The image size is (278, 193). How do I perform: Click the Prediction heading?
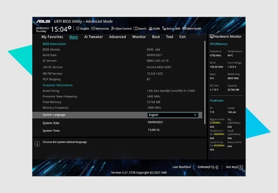point(216,101)
